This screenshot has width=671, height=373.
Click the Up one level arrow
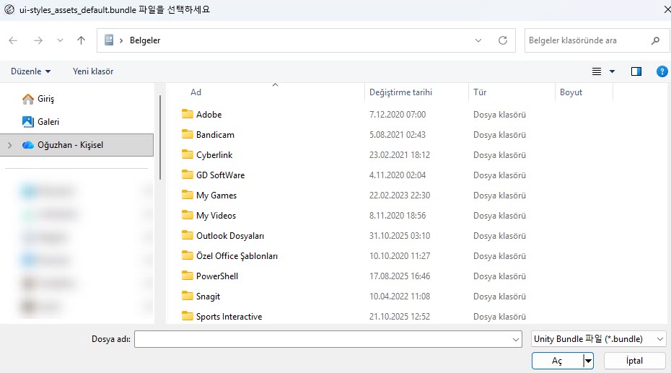pos(81,40)
